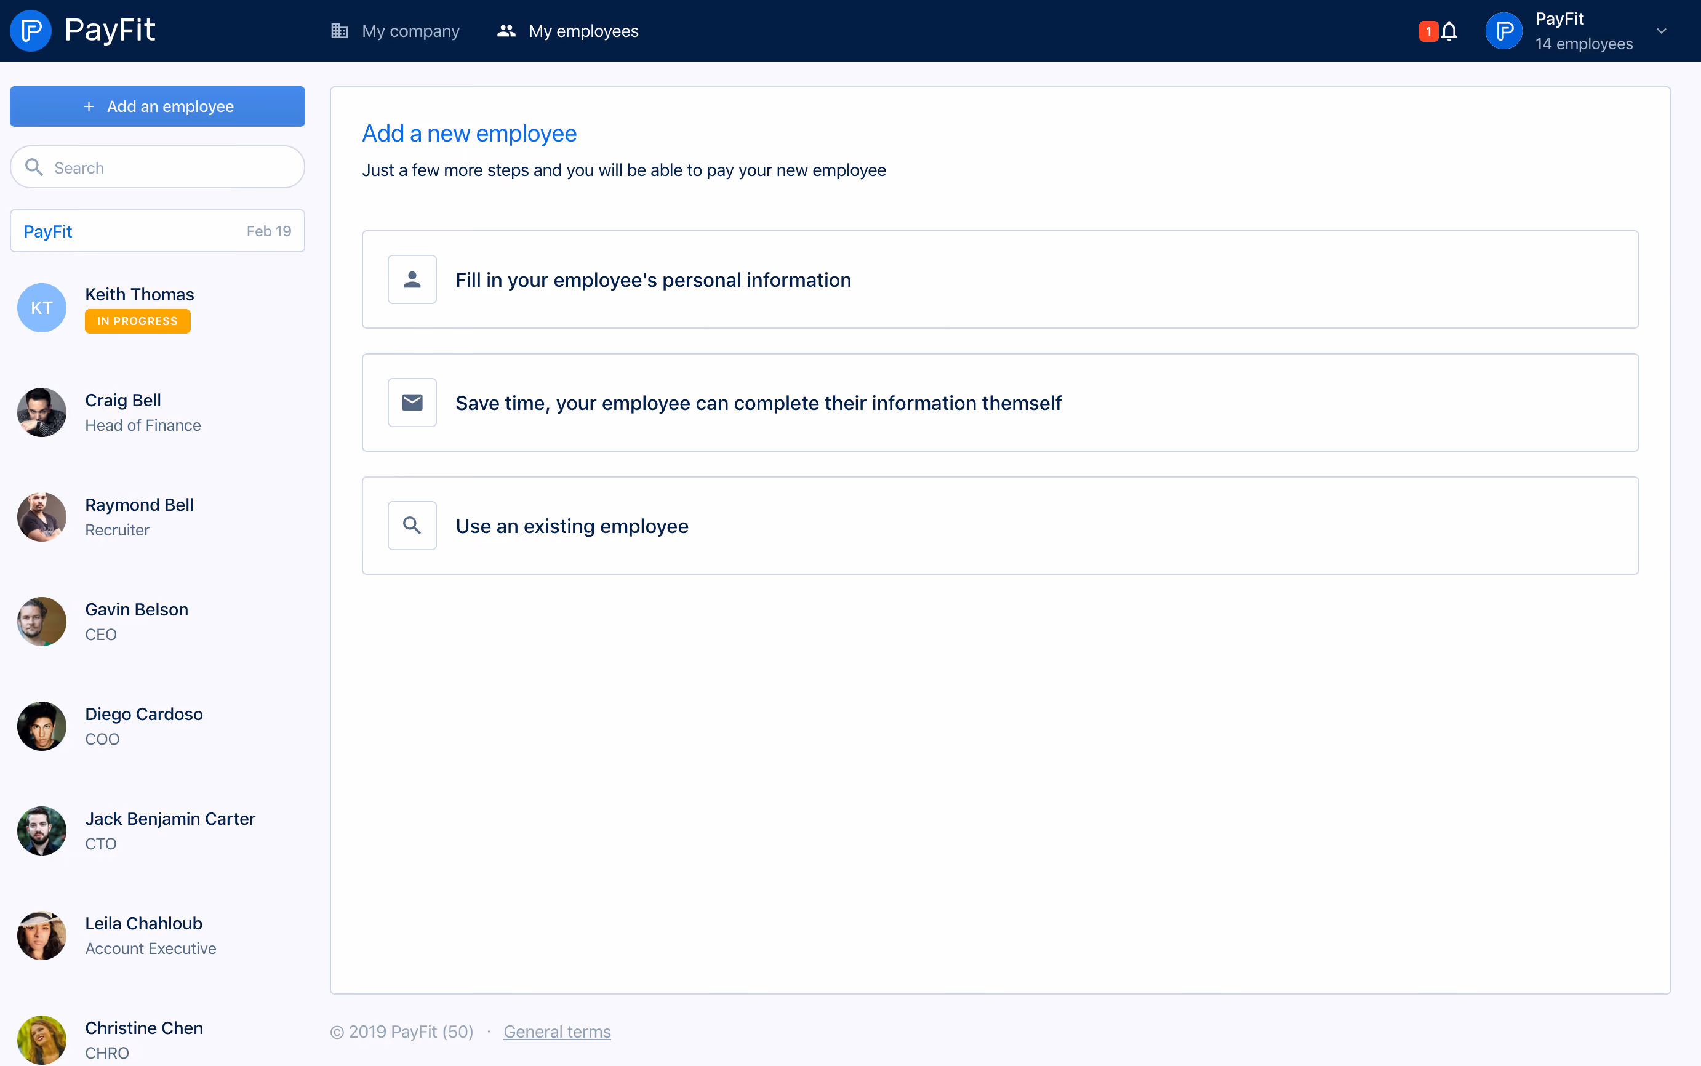
Task: Choose Use an existing employee option
Action: 1000,525
